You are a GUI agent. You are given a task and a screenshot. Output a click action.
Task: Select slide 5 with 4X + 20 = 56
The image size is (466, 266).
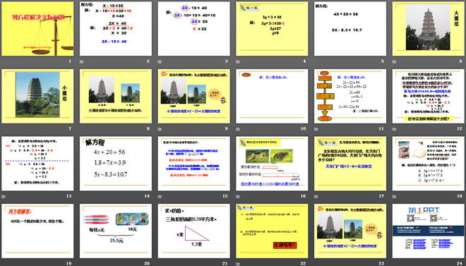point(350,29)
